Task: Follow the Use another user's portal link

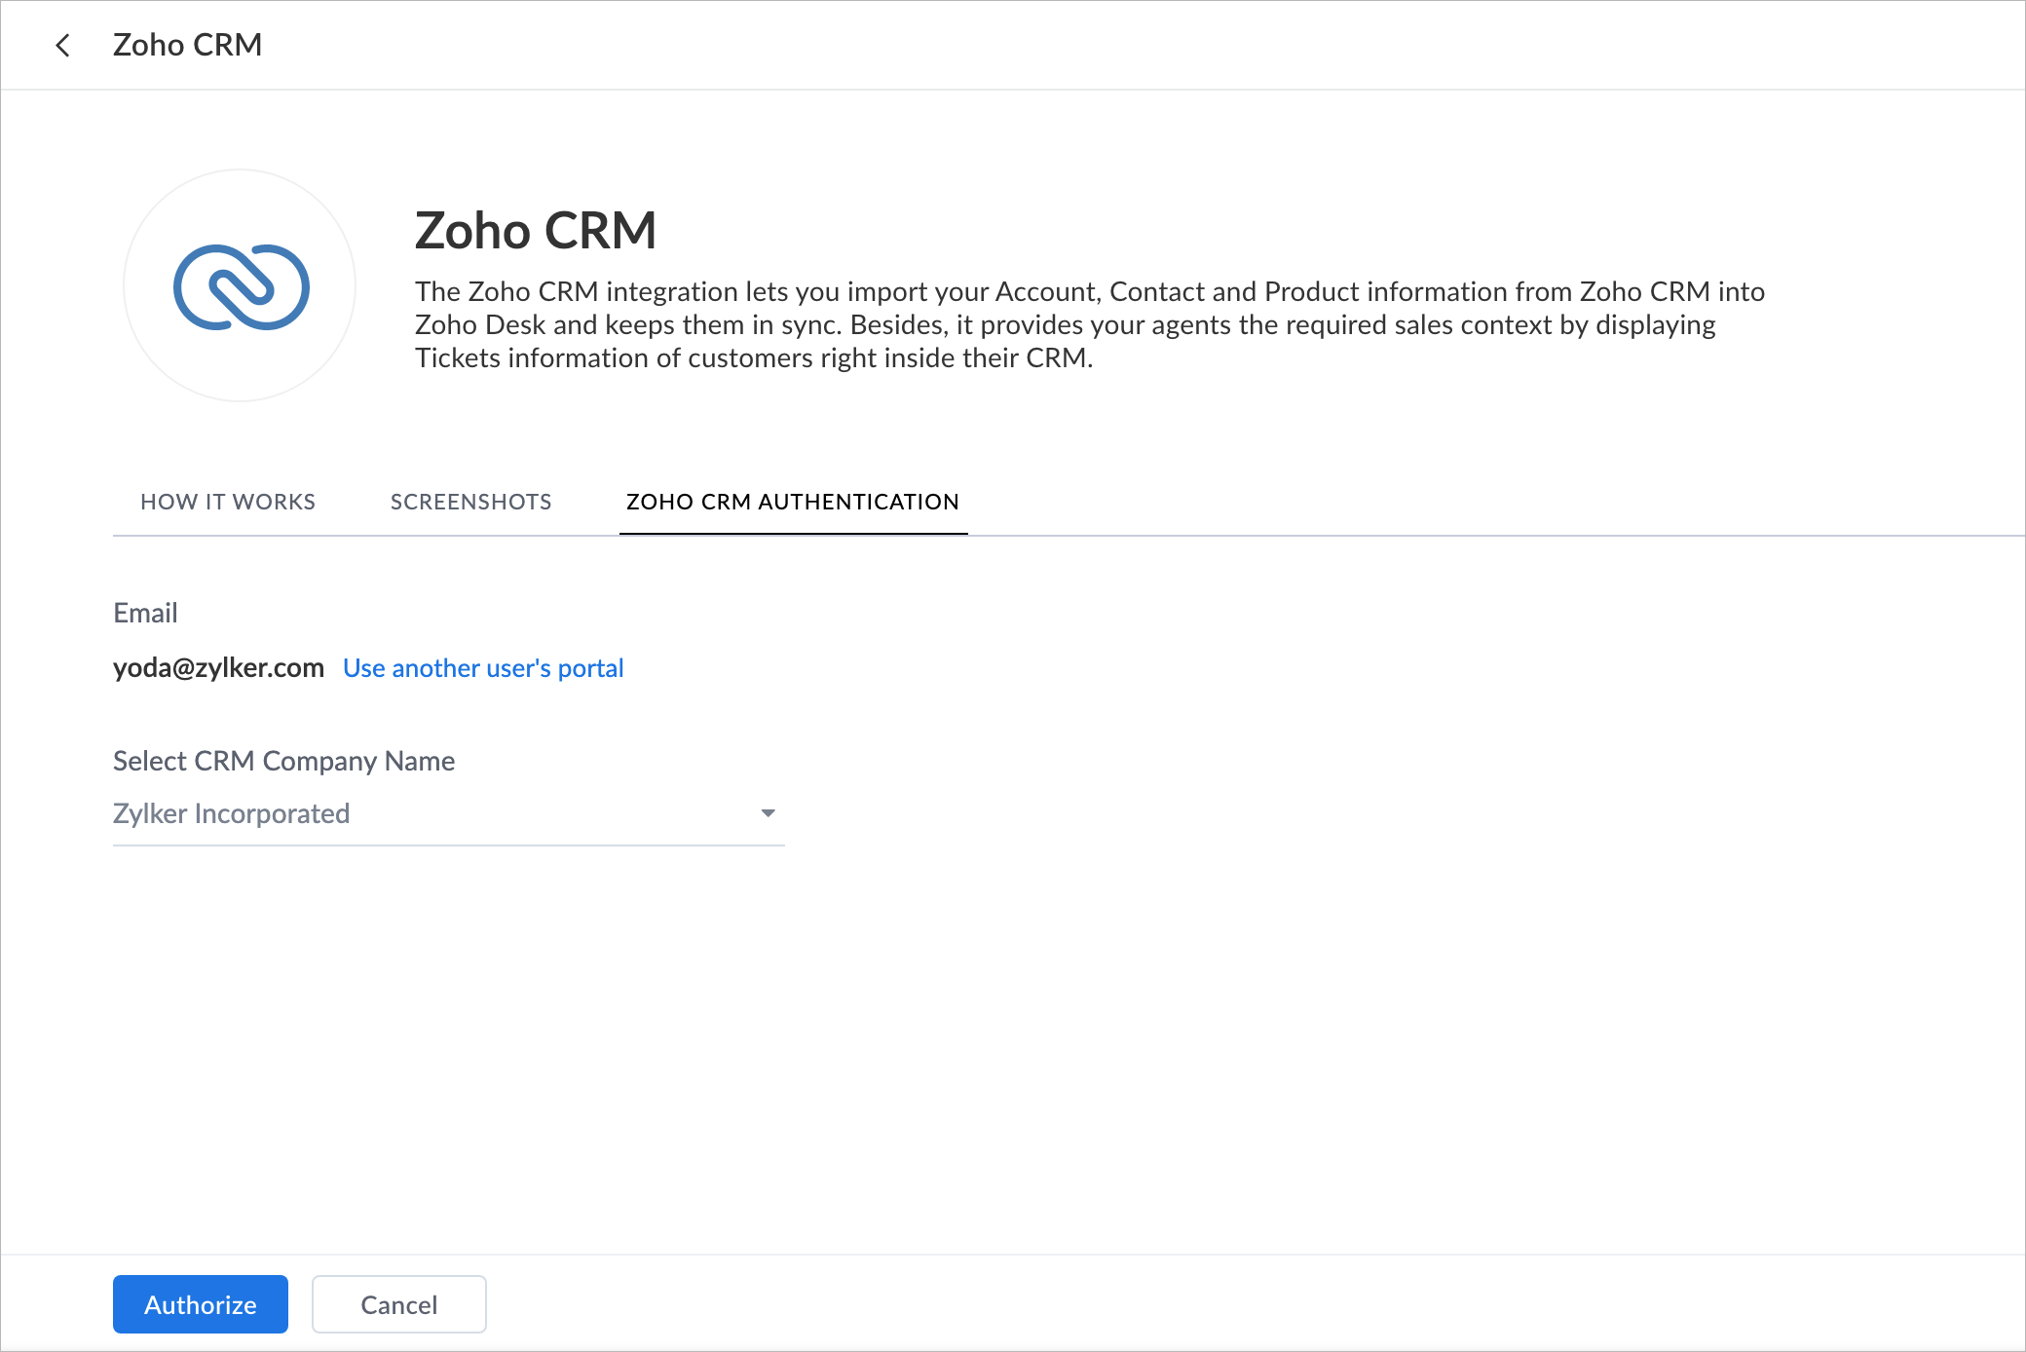Action: 483,668
